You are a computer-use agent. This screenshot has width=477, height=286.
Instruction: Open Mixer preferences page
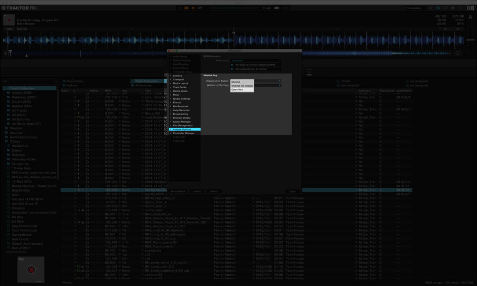coord(176,95)
